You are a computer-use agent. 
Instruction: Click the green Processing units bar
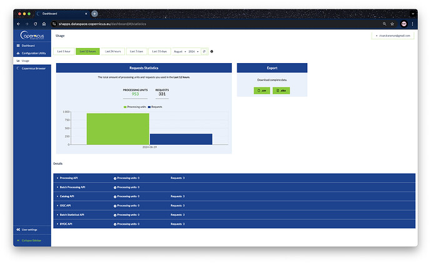tap(117, 129)
